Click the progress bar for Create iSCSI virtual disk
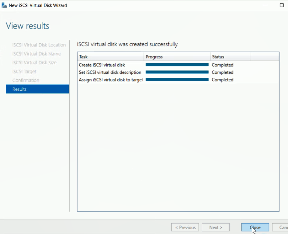This screenshot has width=288, height=234. [177, 65]
